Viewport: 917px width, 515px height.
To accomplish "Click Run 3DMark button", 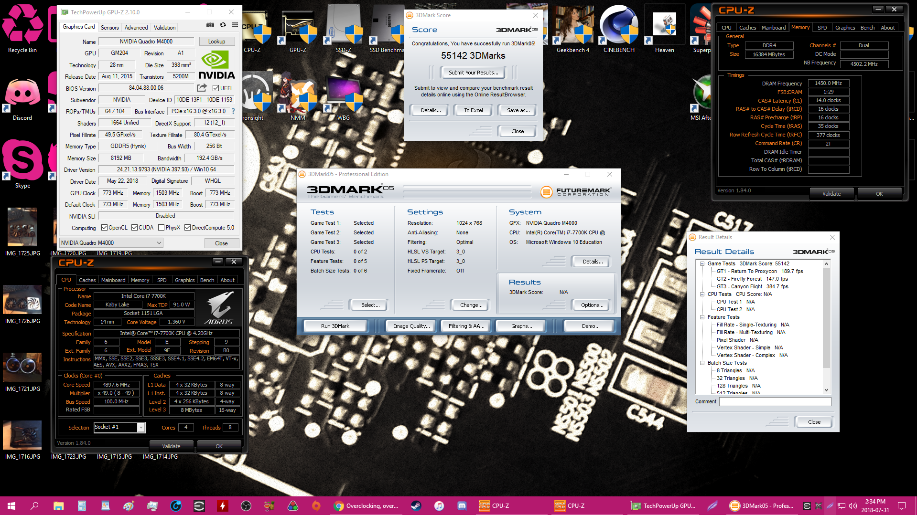I will point(335,326).
